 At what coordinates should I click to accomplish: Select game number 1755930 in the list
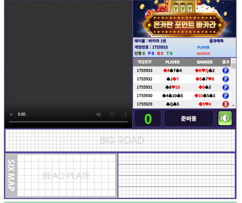tap(144, 96)
